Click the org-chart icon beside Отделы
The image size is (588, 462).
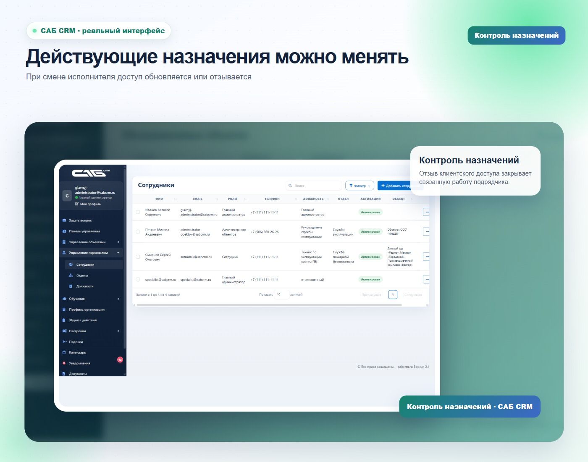click(x=71, y=276)
